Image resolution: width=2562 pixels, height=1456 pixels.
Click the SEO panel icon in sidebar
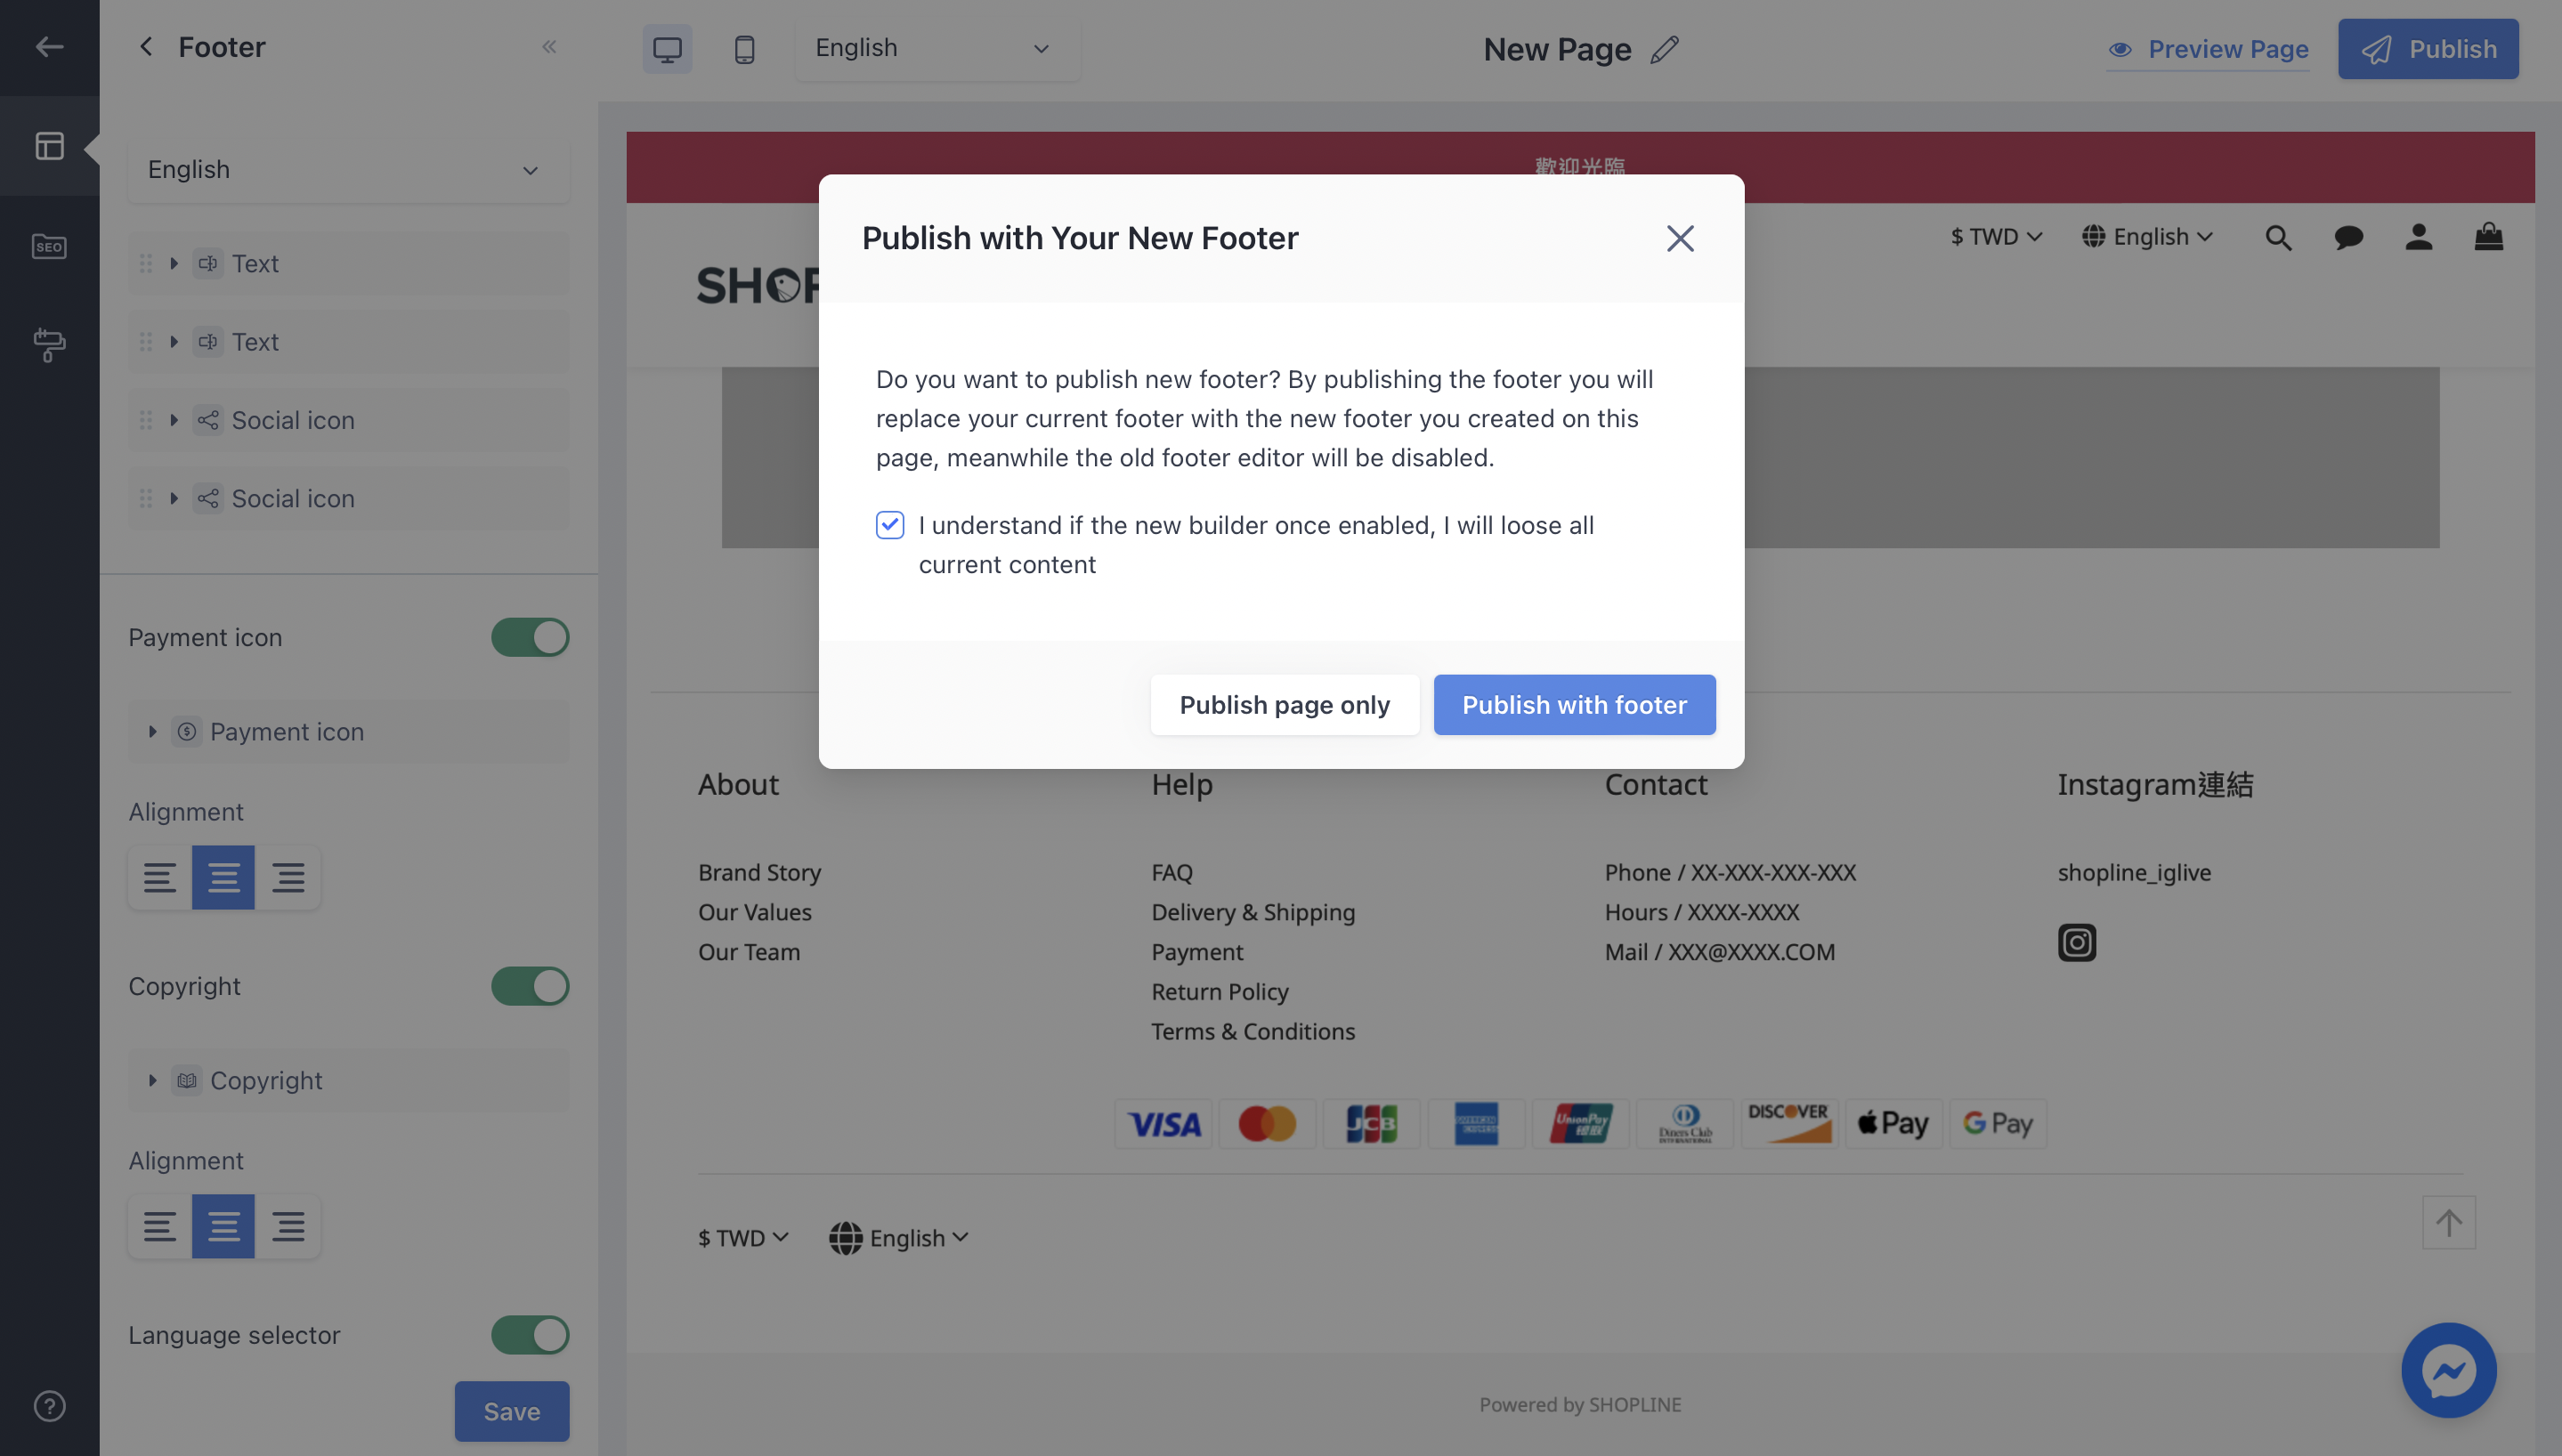pos(49,245)
